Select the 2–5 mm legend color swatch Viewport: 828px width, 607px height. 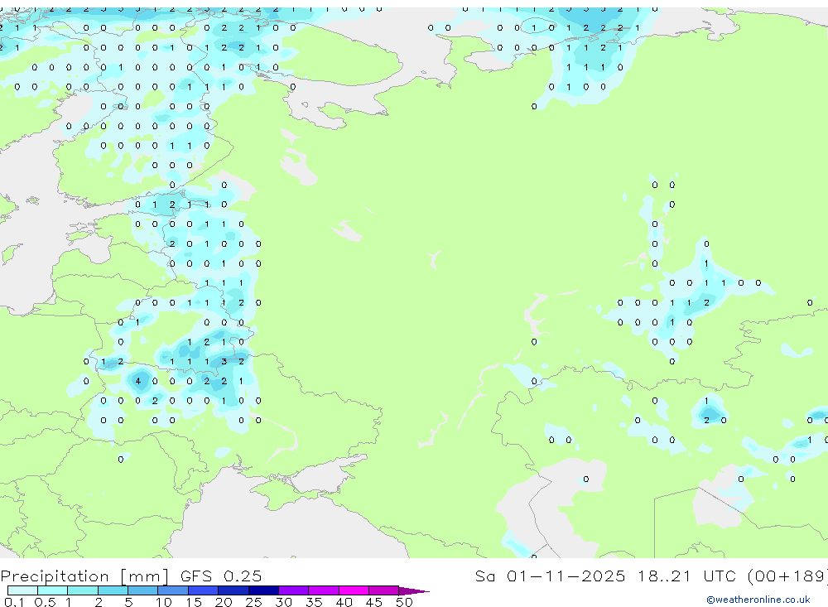[113, 590]
